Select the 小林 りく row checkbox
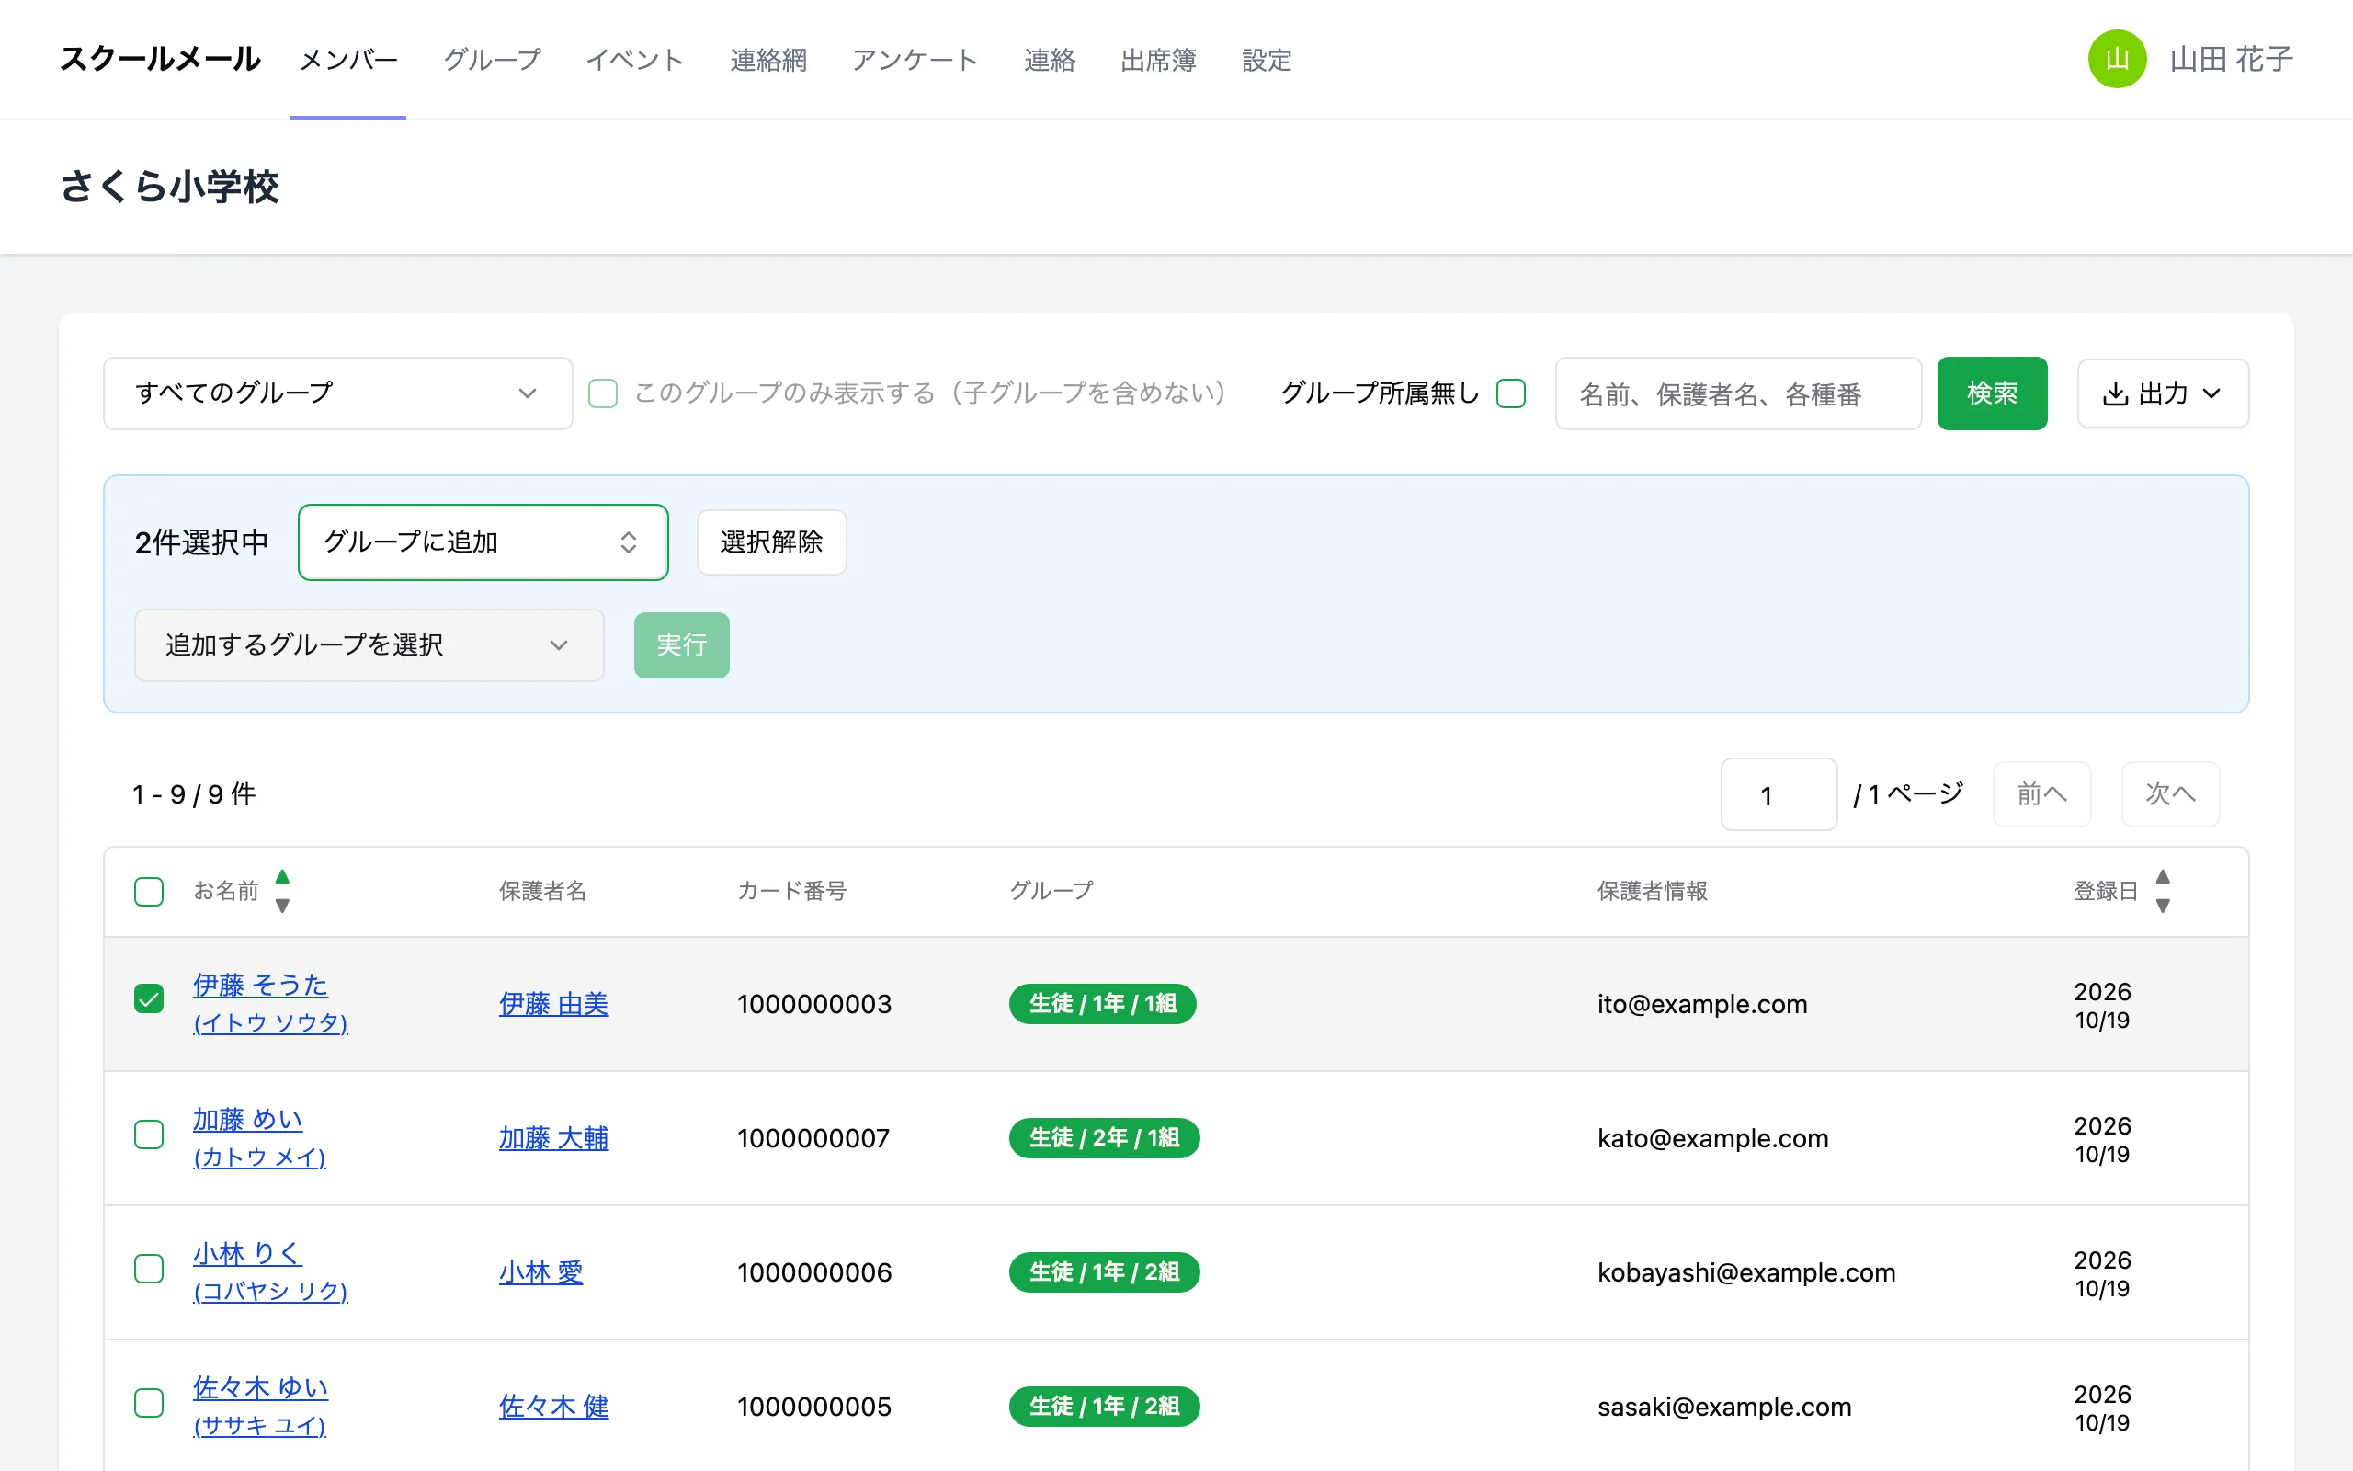The image size is (2353, 1471). pyautogui.click(x=149, y=1269)
